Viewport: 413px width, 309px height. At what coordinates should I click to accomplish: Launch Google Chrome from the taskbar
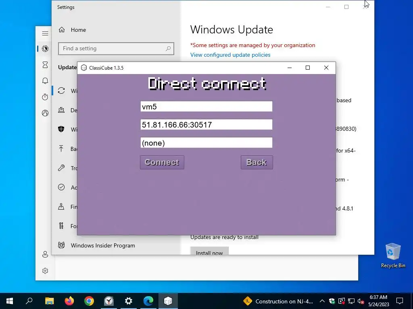[89, 301]
